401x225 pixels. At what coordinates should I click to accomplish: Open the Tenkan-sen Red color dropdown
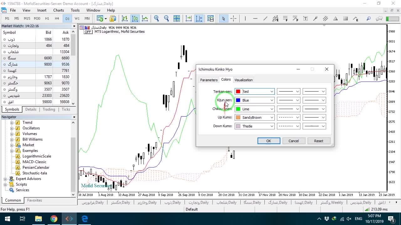(x=254, y=92)
